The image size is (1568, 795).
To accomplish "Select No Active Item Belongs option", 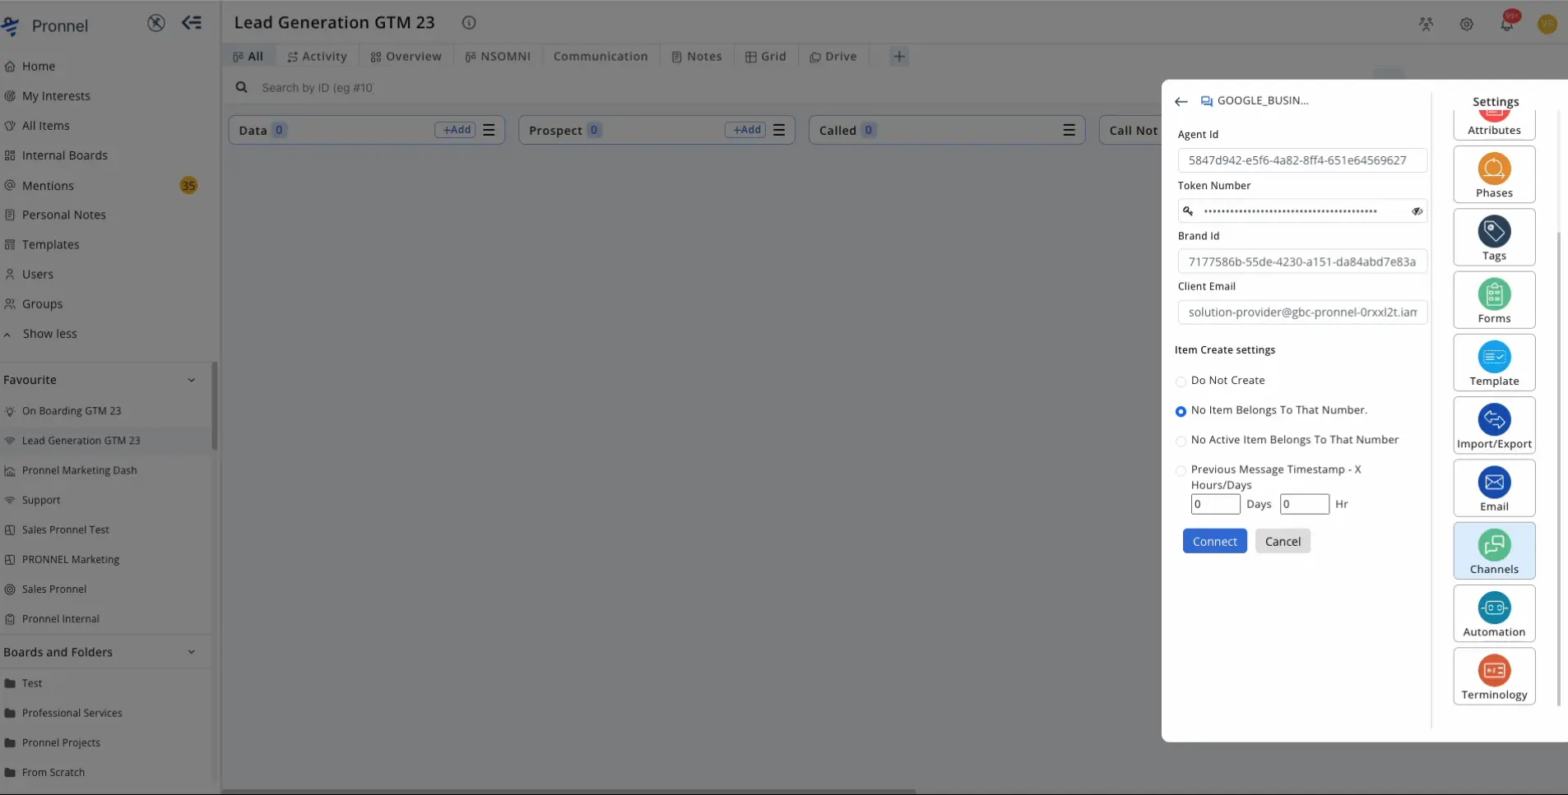I will pyautogui.click(x=1181, y=441).
